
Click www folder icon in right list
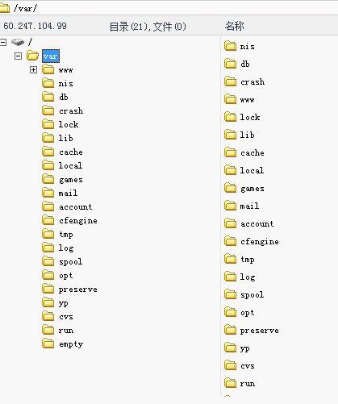point(231,99)
